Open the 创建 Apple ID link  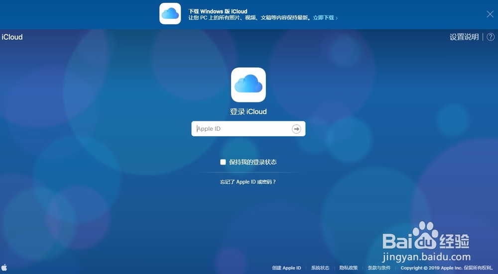[x=286, y=268]
